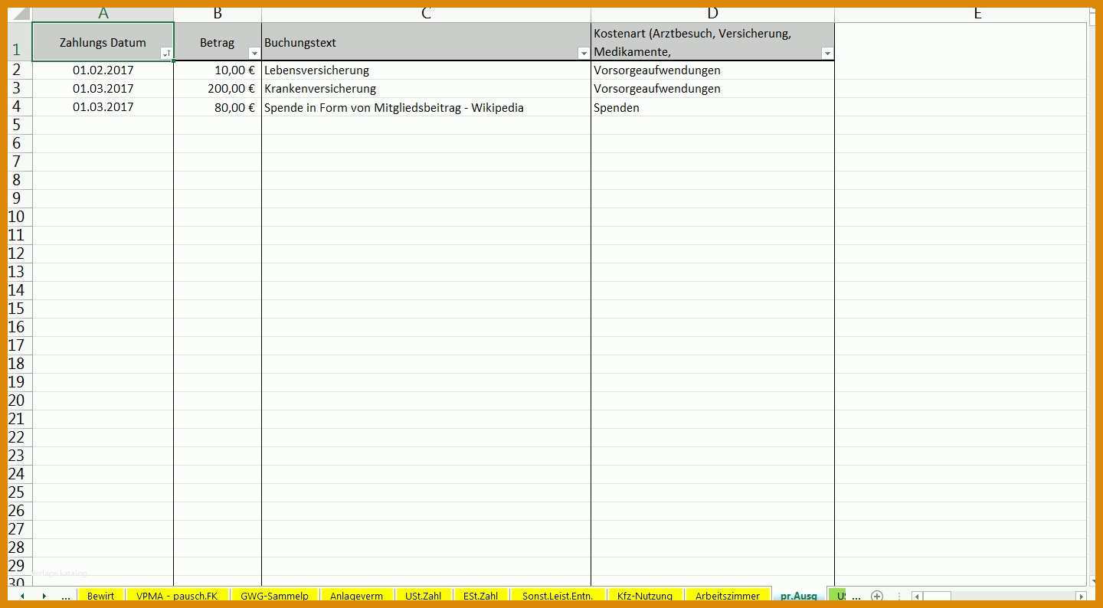The height and width of the screenshot is (608, 1103).
Task: Select column D header
Action: coord(712,14)
